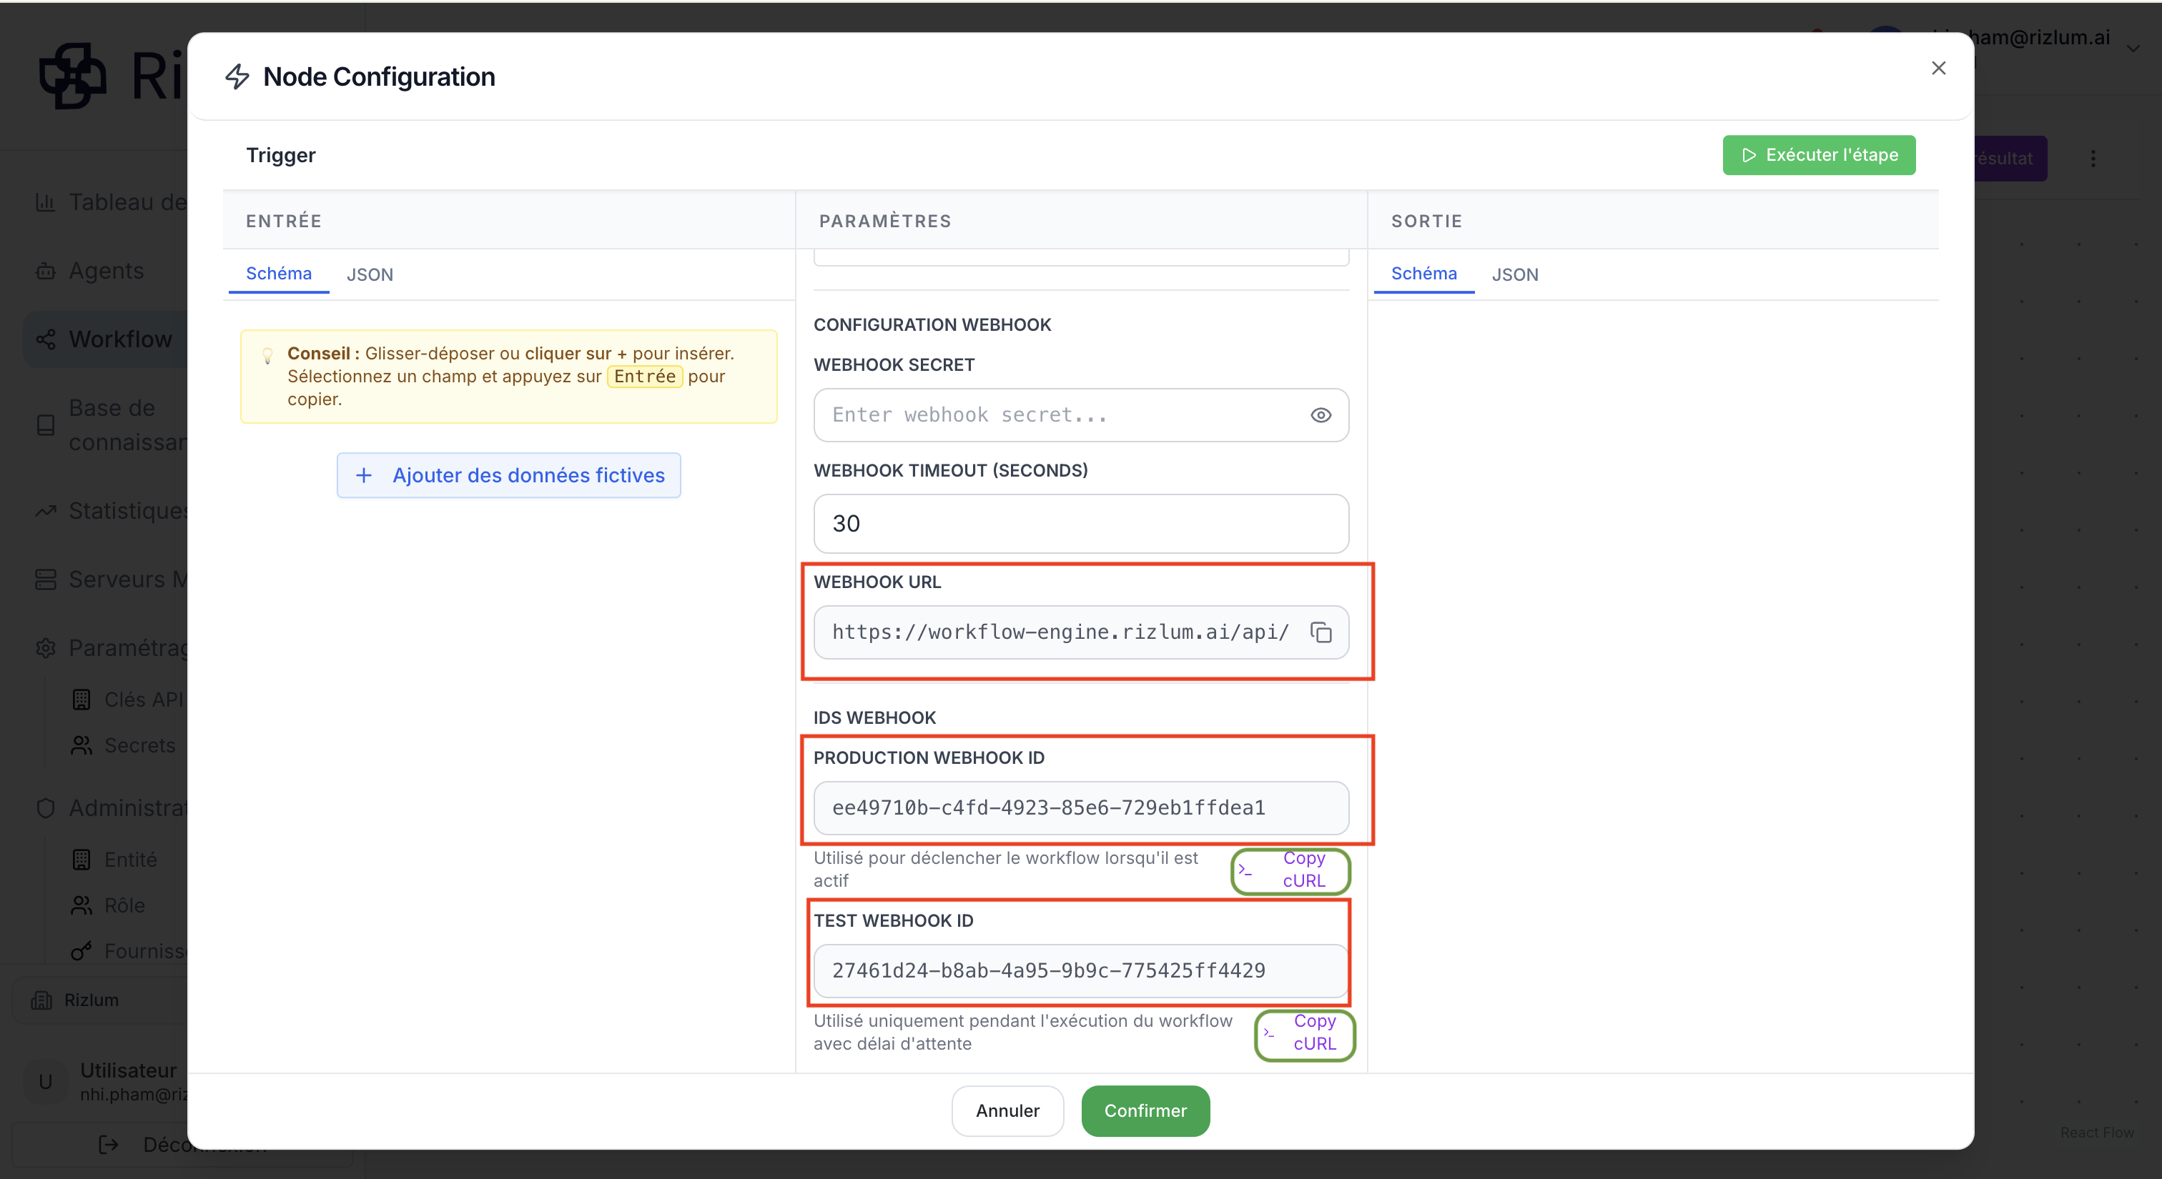Click the Fournisseur key icon
This screenshot has height=1179, width=2162.
82,951
